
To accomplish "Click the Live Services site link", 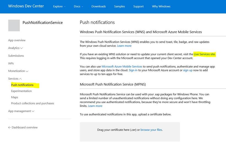I will coord(205,54).
